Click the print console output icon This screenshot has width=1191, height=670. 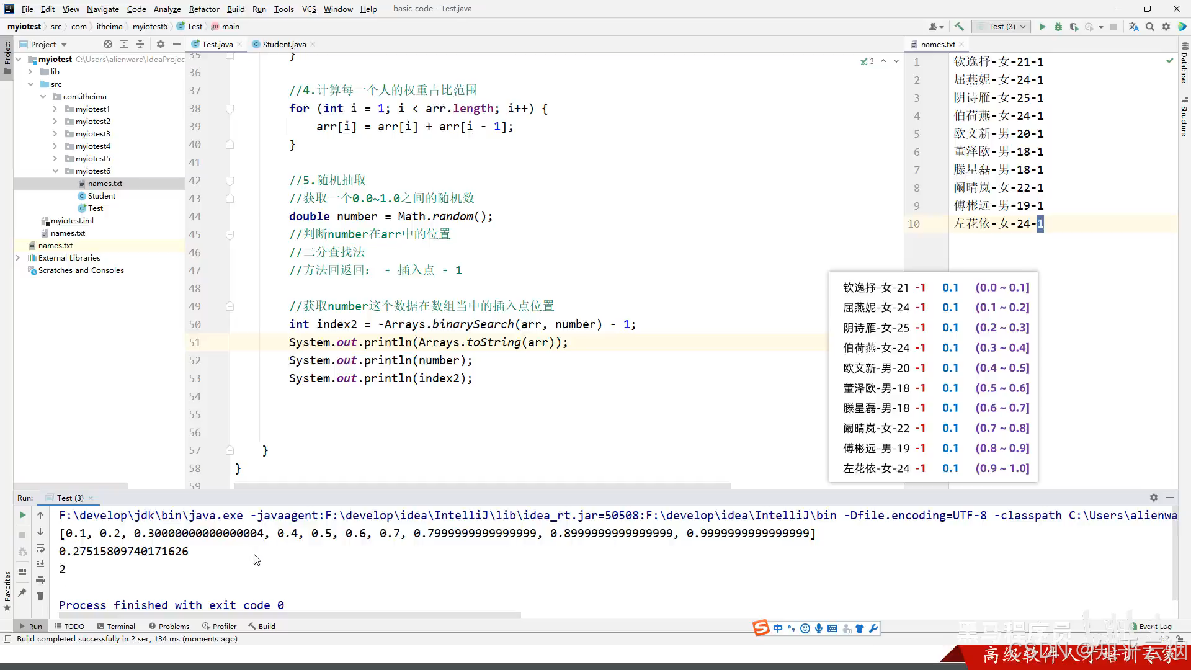click(40, 580)
